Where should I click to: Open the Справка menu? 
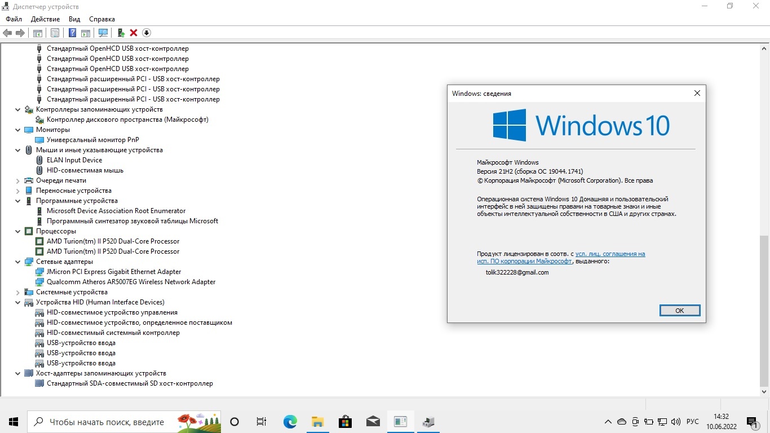pyautogui.click(x=102, y=19)
